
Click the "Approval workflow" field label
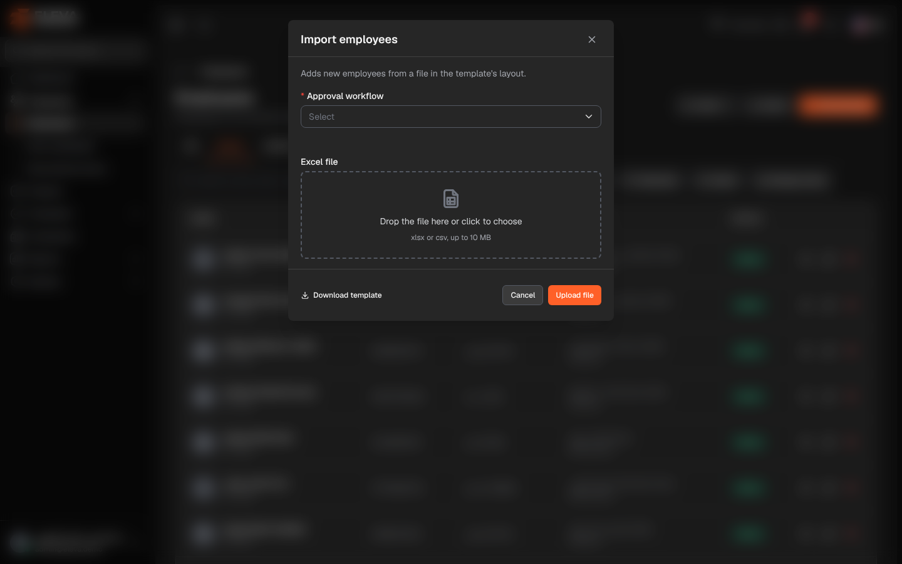(x=345, y=96)
